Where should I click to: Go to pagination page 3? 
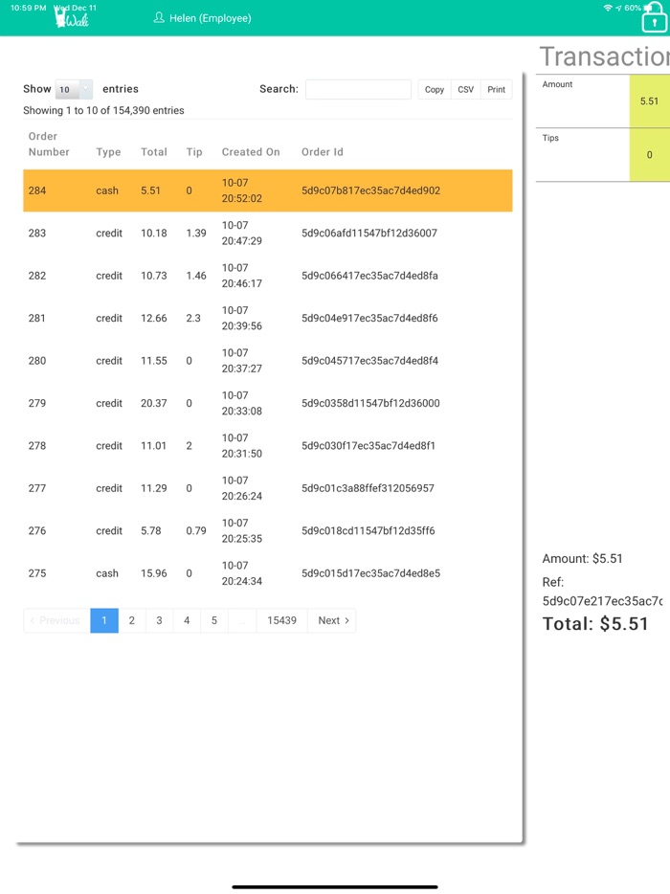159,620
